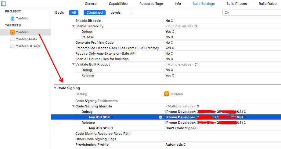The height and width of the screenshot is (149, 281).
Task: Open Don't Code Sign popup for Release
Action: pyautogui.click(x=180, y=128)
